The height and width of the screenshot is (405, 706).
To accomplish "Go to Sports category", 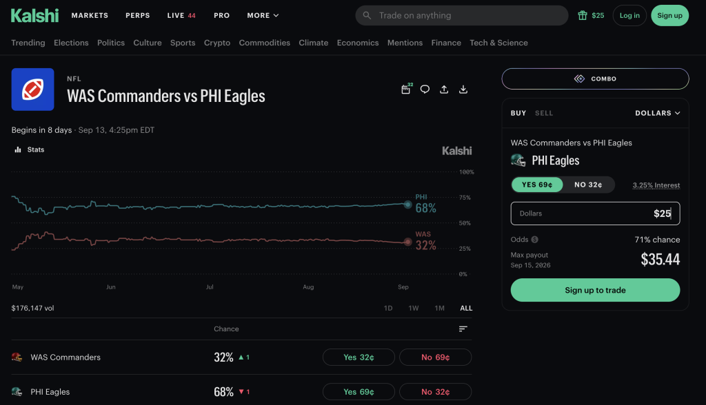I will pyautogui.click(x=183, y=43).
